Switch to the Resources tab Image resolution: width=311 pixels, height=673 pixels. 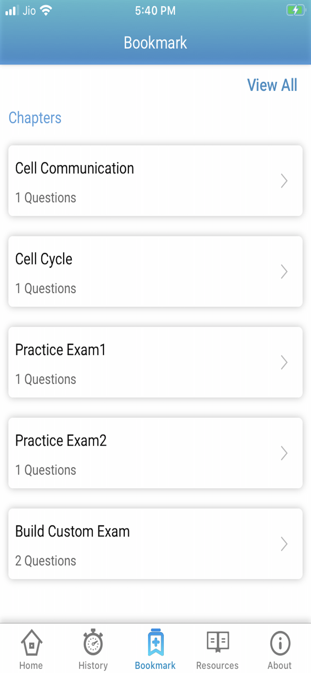coord(217,648)
